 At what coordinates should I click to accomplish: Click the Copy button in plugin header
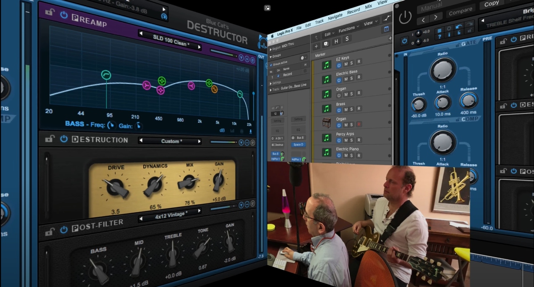tap(491, 4)
